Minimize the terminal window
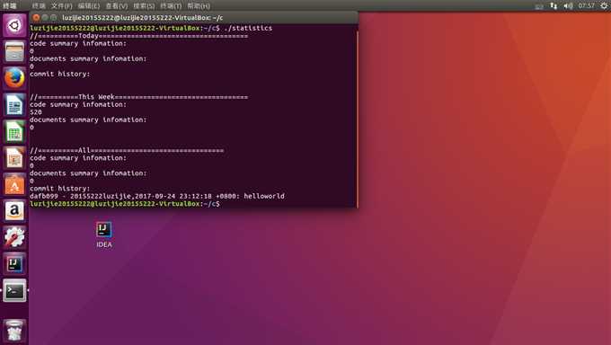Screen dimensions: 611x345 pos(45,18)
